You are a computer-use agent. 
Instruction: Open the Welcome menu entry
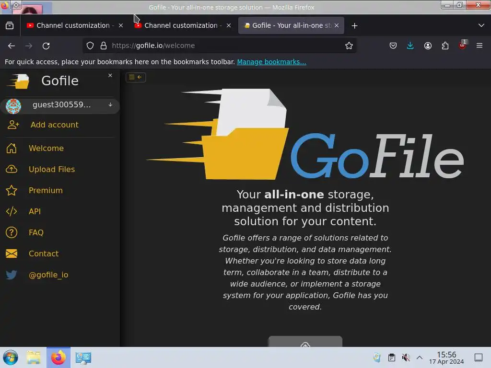(x=46, y=149)
